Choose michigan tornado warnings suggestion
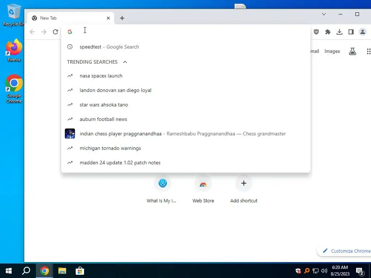 (186, 148)
